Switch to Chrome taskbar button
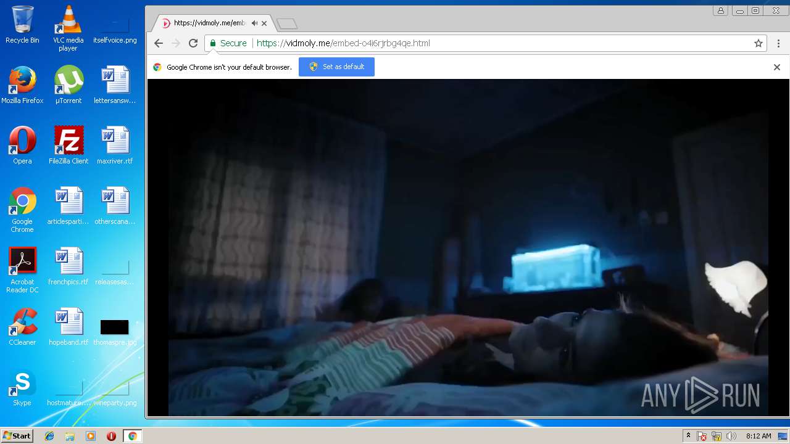 [x=132, y=436]
